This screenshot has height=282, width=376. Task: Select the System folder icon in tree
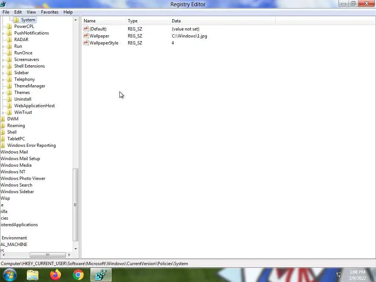pyautogui.click(x=16, y=20)
